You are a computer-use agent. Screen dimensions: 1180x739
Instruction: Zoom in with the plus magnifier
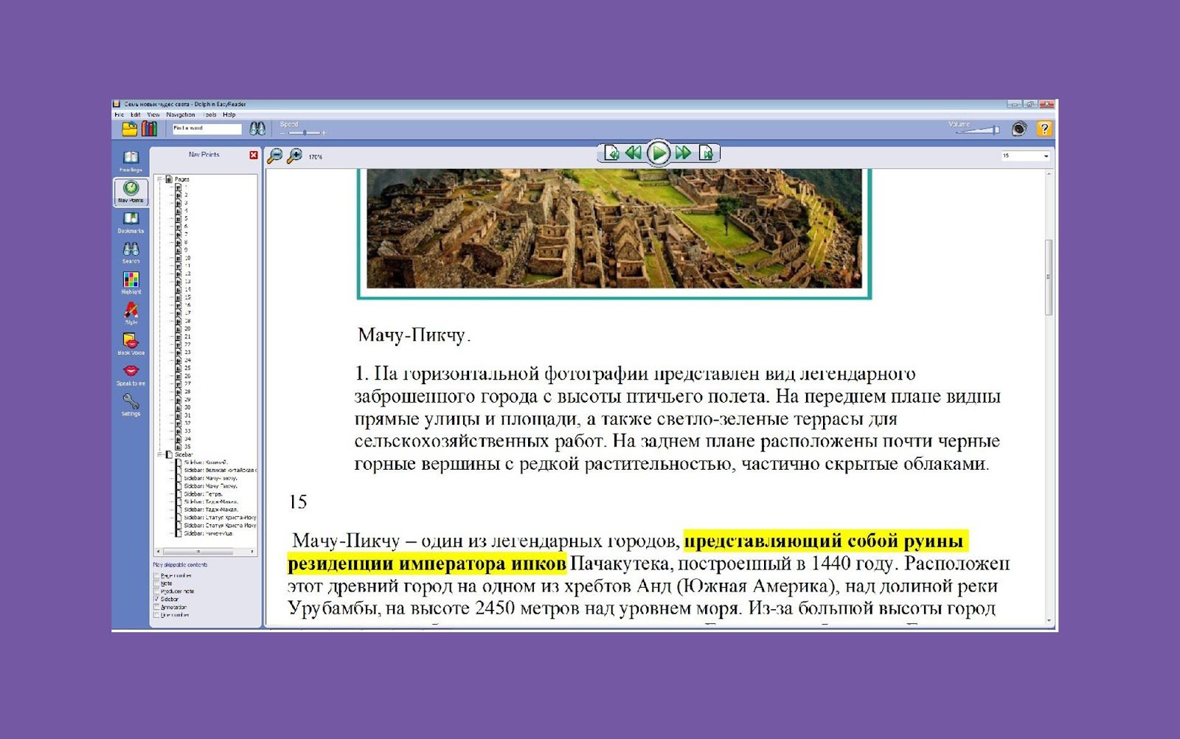(294, 156)
